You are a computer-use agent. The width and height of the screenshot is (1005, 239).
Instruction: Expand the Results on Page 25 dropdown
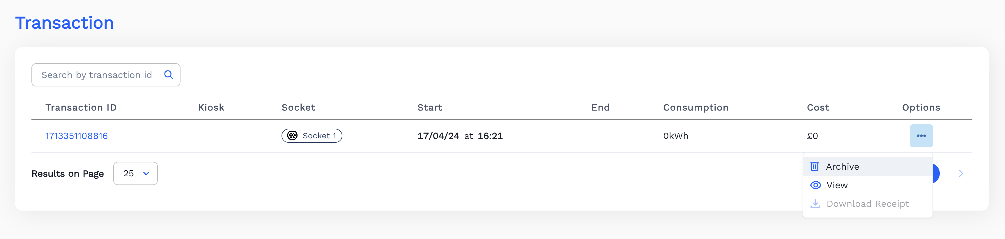[x=135, y=173]
